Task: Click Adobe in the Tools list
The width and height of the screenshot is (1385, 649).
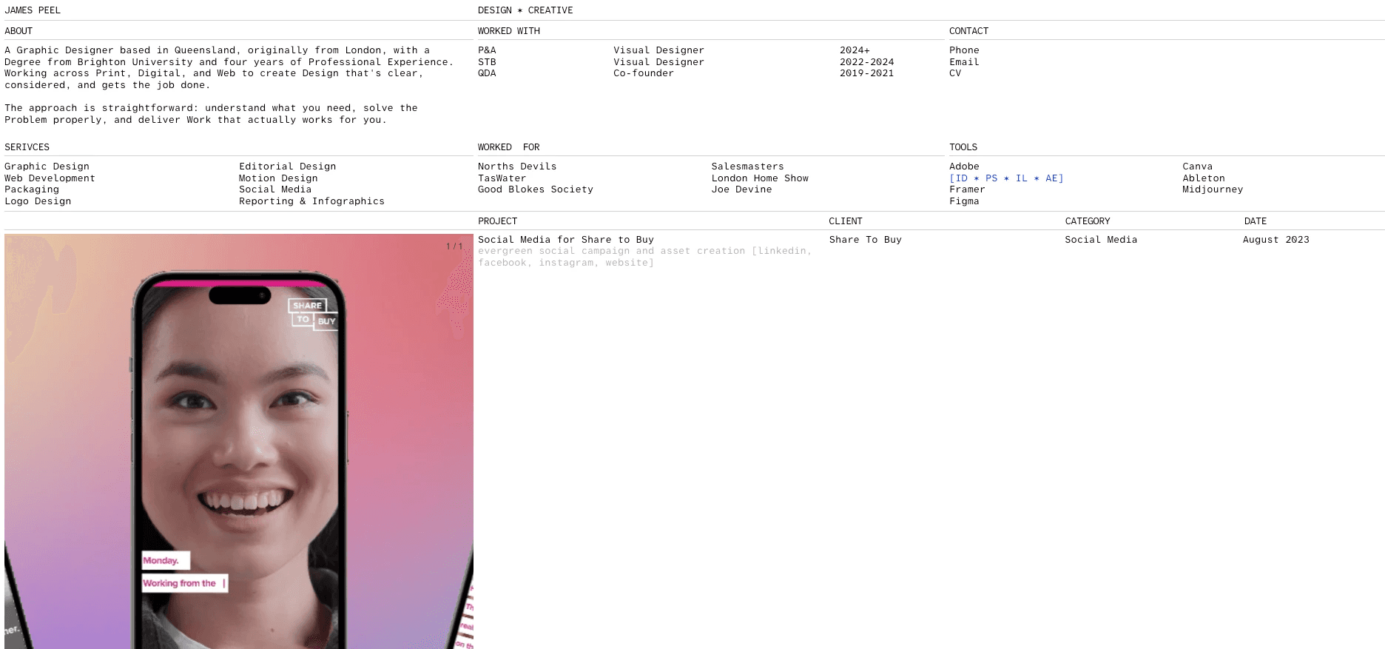Action: pos(964,167)
